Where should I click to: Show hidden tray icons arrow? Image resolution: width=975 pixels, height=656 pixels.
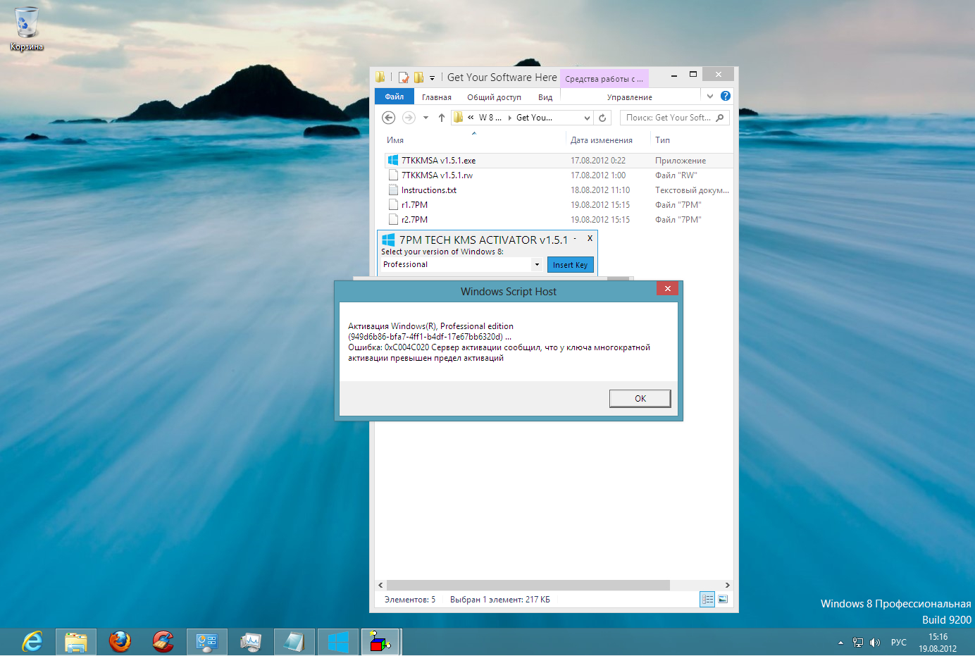click(840, 643)
